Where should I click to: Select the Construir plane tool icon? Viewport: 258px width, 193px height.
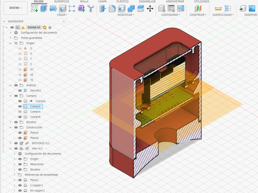point(198,9)
